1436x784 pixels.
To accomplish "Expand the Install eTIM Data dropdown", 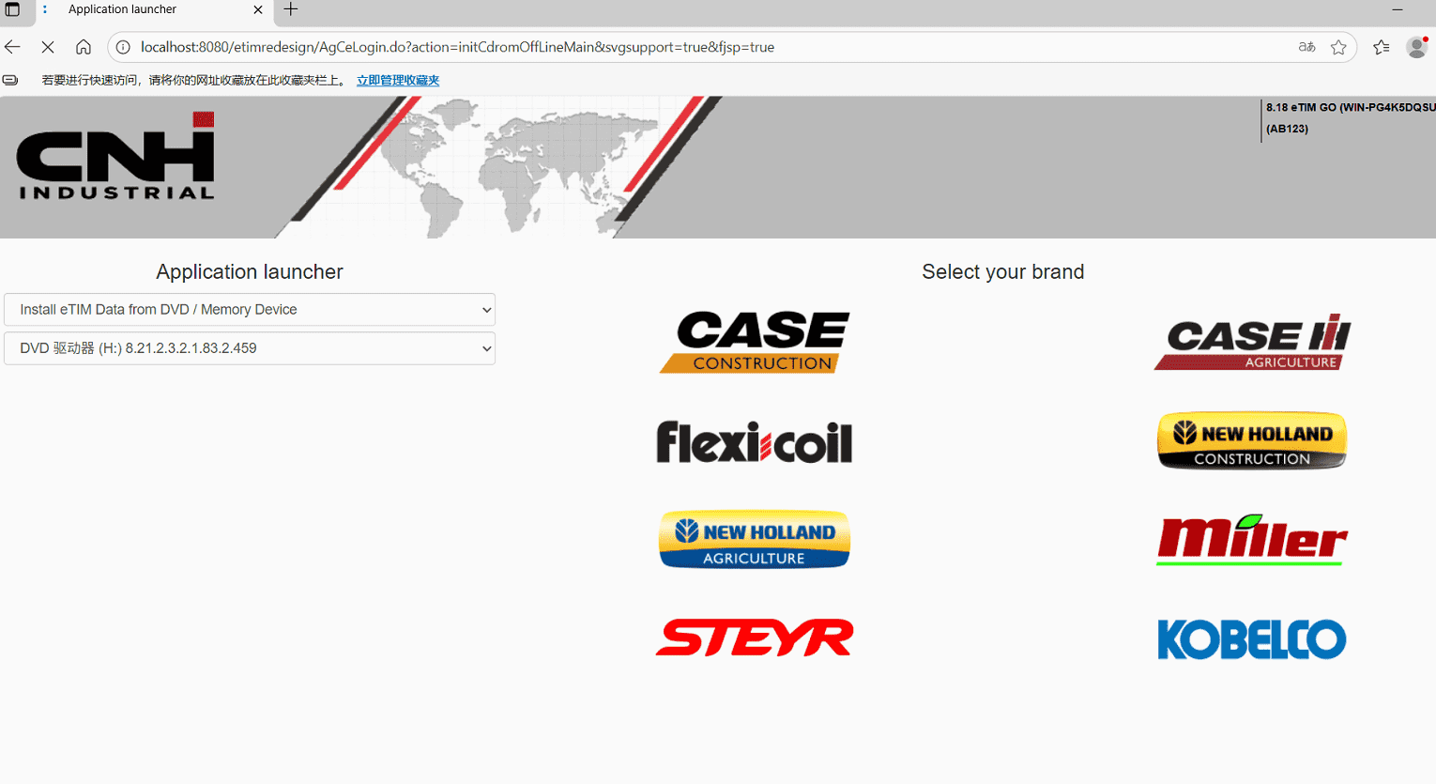I will 250,310.
